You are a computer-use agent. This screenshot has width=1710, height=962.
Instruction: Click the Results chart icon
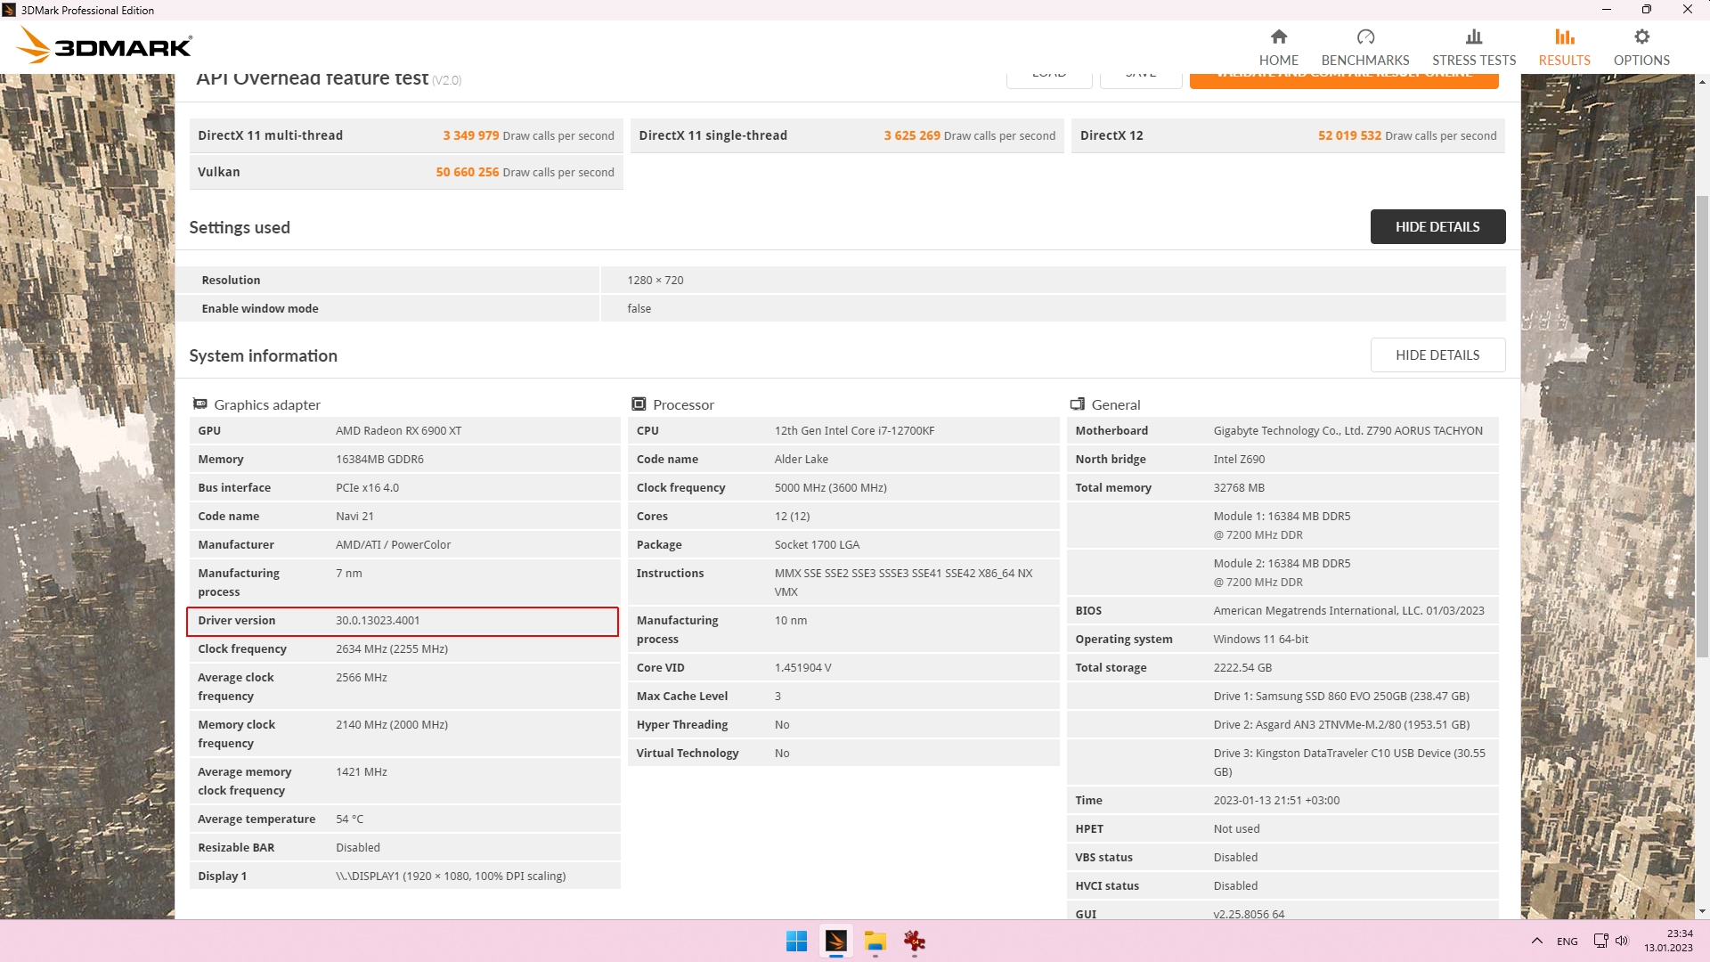1564,37
